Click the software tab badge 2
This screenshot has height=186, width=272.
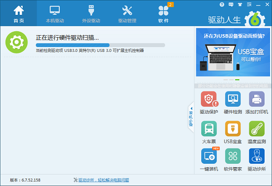[x=170, y=4]
